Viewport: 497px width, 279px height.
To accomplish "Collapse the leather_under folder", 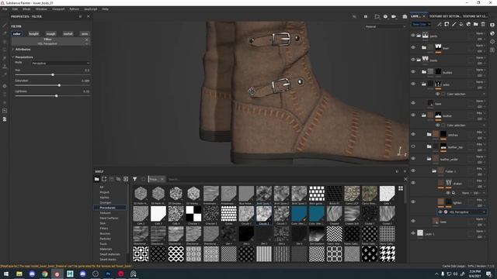I will (x=429, y=159).
